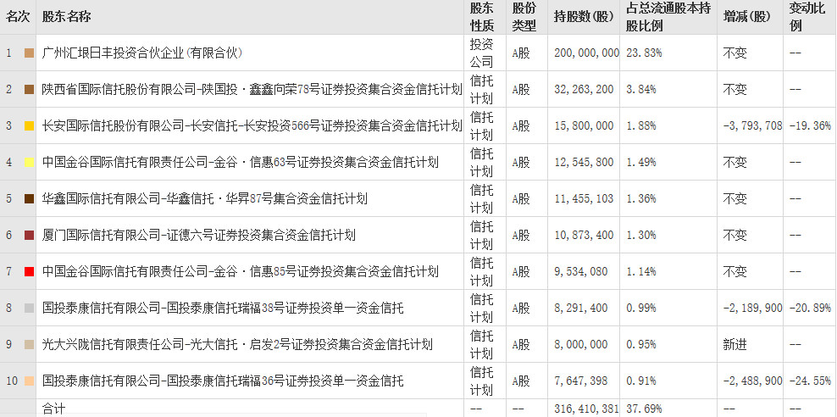Click the 股东性质 column header
Image resolution: width=837 pixels, height=417 pixels.
pyautogui.click(x=481, y=17)
